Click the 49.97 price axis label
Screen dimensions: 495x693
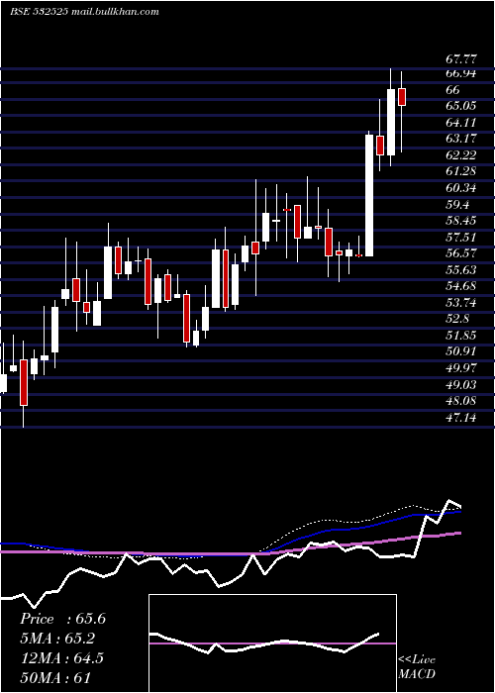coord(461,368)
